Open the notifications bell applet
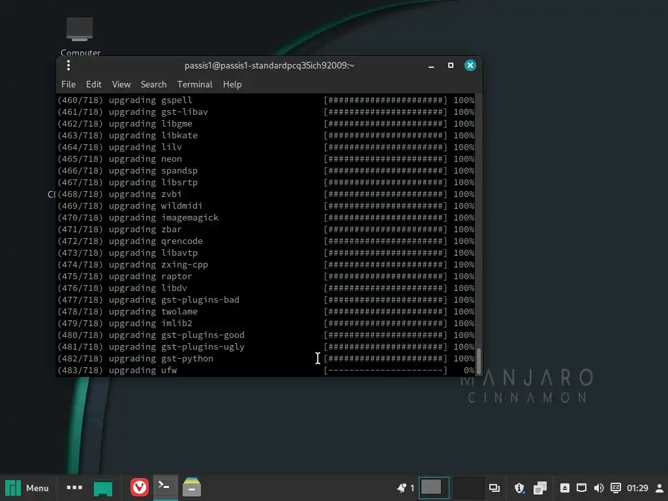The width and height of the screenshot is (668, 501). tap(402, 488)
